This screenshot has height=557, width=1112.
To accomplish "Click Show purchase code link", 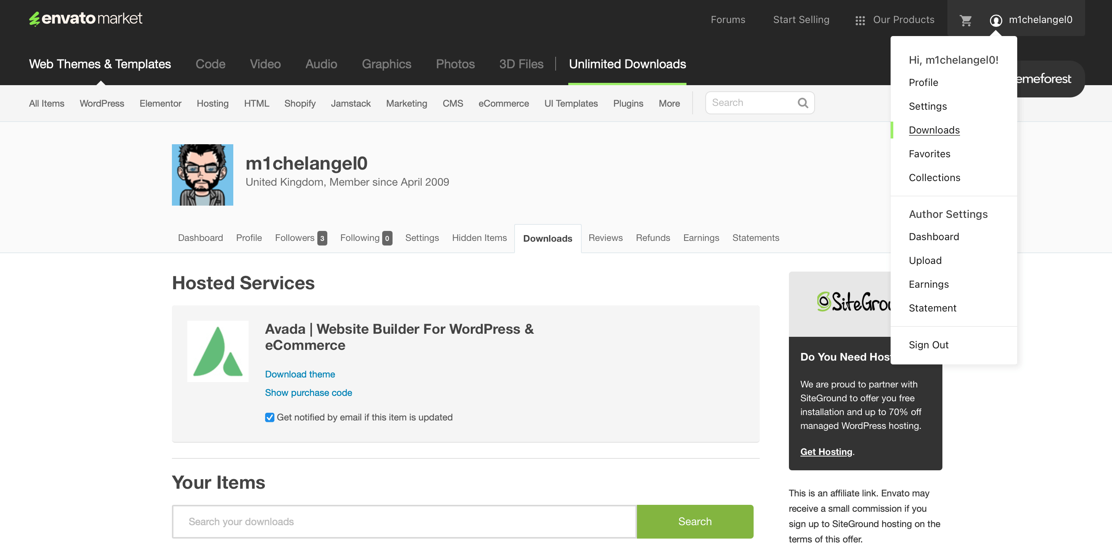I will tap(308, 392).
